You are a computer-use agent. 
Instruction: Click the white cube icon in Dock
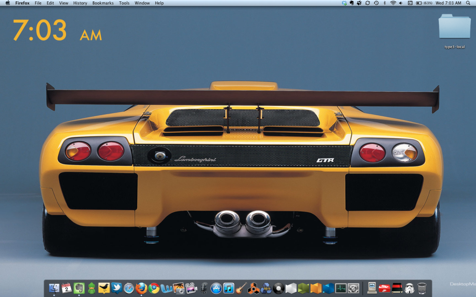point(291,288)
